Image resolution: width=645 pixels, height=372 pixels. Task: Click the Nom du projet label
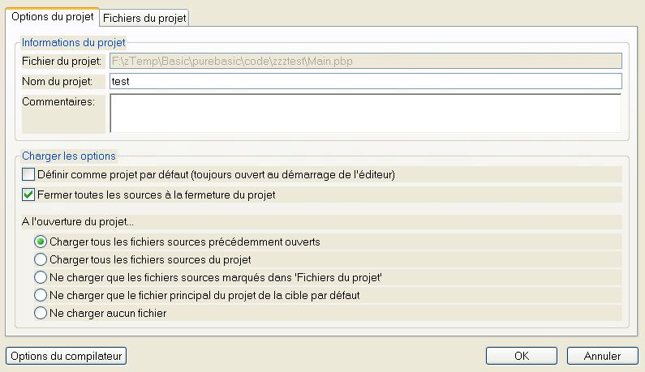(57, 81)
